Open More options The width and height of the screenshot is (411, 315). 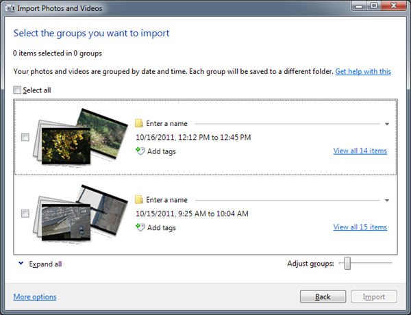(x=35, y=297)
